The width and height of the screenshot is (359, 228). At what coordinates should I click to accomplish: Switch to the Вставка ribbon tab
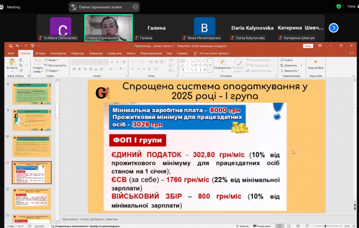coord(40,54)
